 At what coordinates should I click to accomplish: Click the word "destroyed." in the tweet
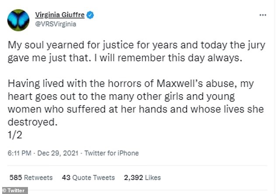pos(34,123)
